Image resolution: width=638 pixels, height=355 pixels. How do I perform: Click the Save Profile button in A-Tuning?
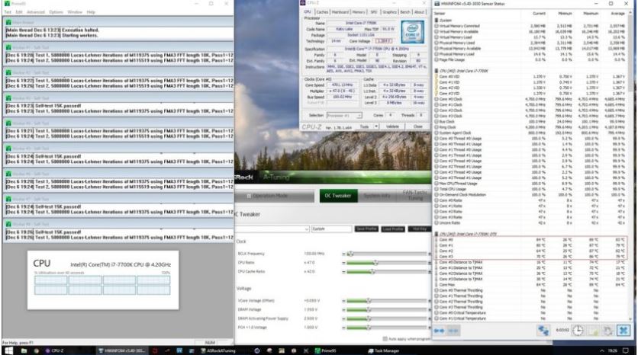pos(366,229)
